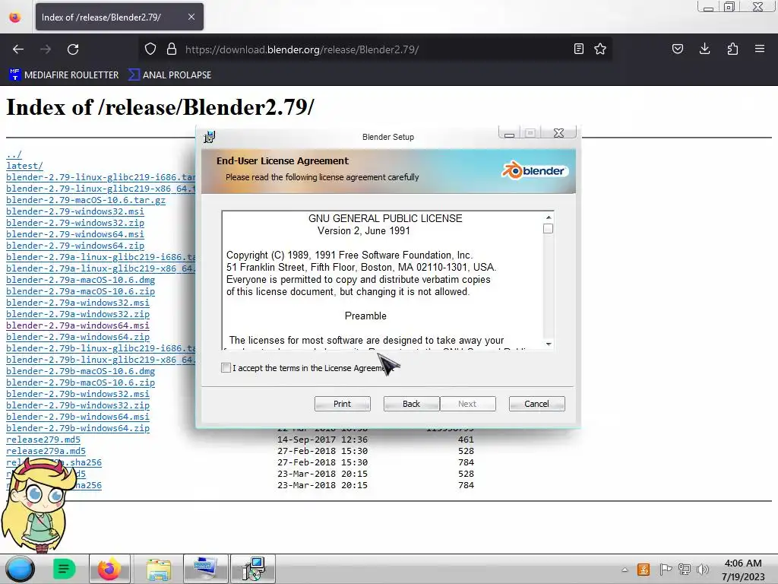Screen dimensions: 778x584
Task: Close the Index of /release tab
Action: coord(191,17)
